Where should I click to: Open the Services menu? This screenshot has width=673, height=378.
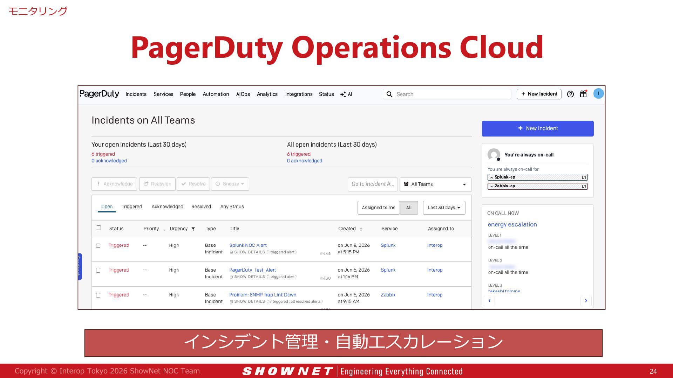click(x=163, y=94)
